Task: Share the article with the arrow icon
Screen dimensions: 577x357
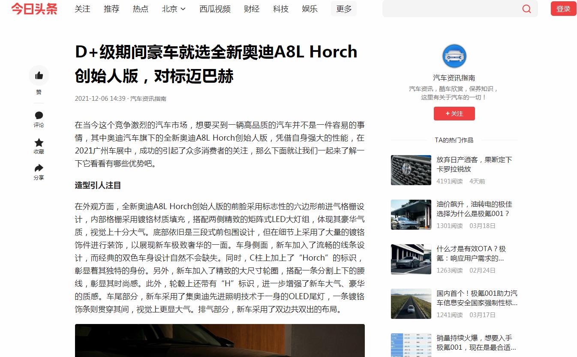Action: [x=39, y=168]
